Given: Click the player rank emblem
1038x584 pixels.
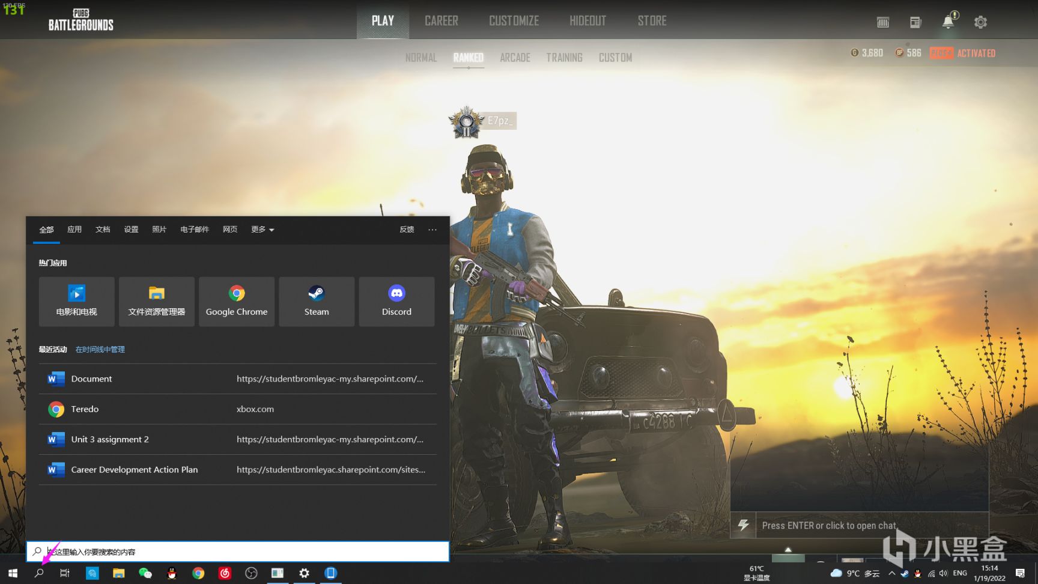Looking at the screenshot, I should tap(466, 122).
